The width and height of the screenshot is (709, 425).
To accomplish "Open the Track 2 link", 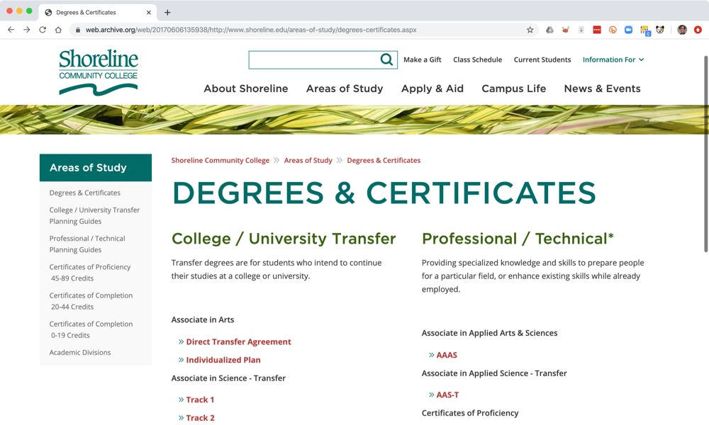I will pos(201,418).
